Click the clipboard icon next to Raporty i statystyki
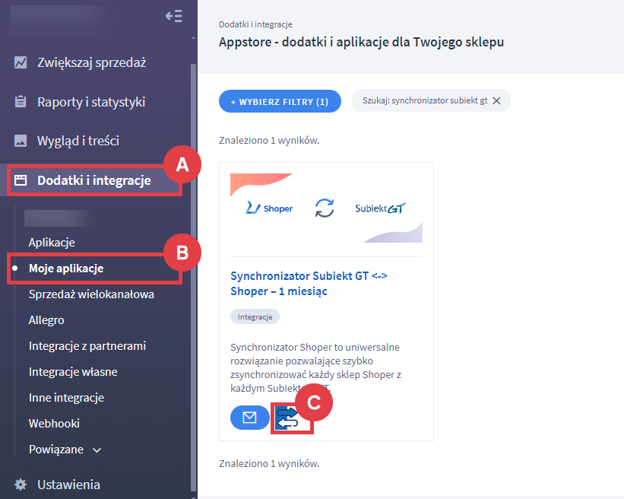The height and width of the screenshot is (499, 624). point(21,102)
